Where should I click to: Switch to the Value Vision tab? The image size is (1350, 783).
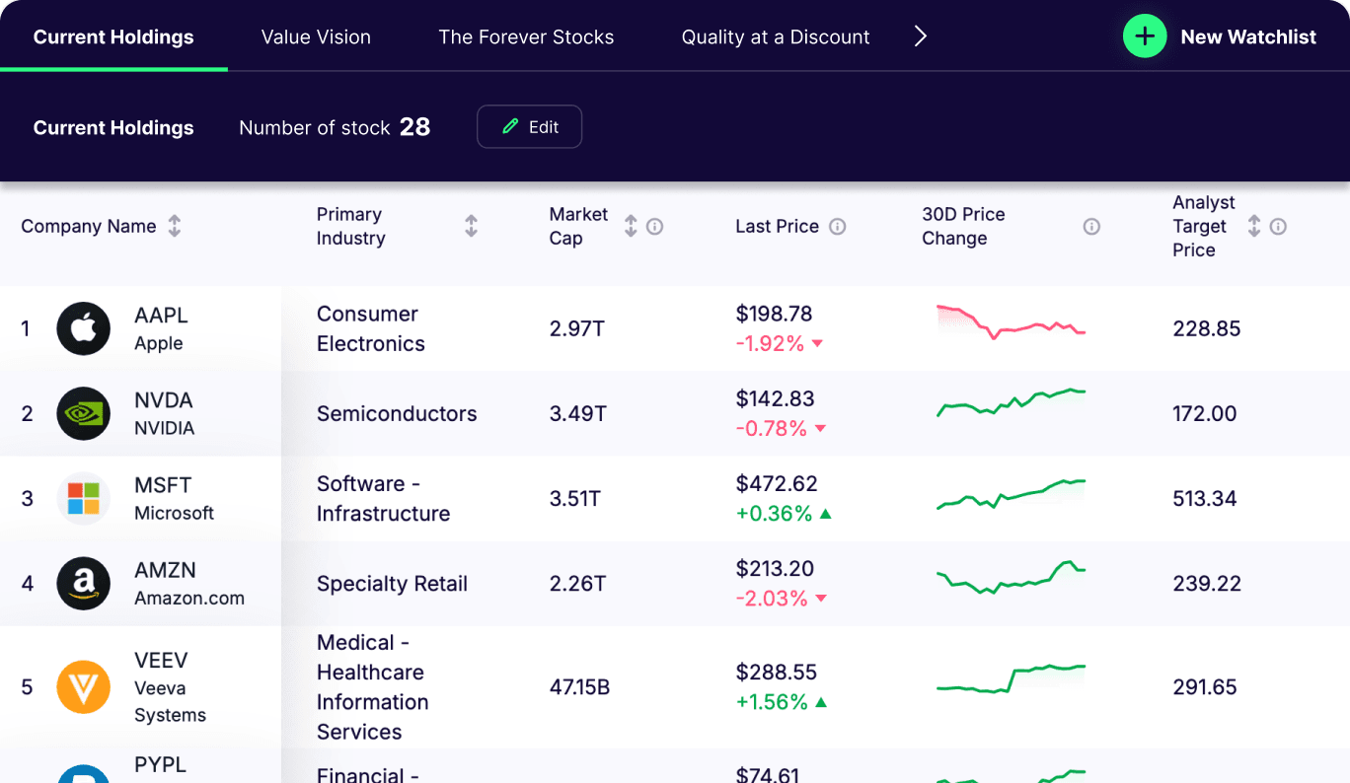316,37
